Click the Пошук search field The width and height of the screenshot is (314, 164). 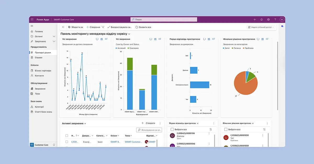tap(164, 20)
